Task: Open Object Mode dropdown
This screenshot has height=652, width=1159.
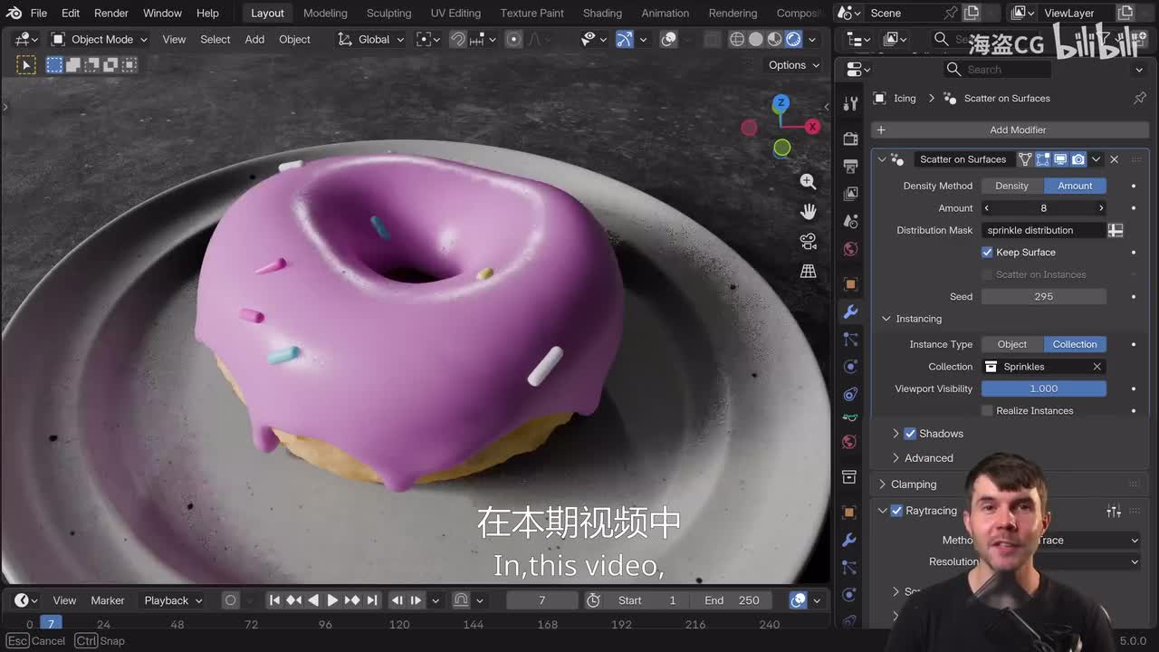Action: (99, 39)
